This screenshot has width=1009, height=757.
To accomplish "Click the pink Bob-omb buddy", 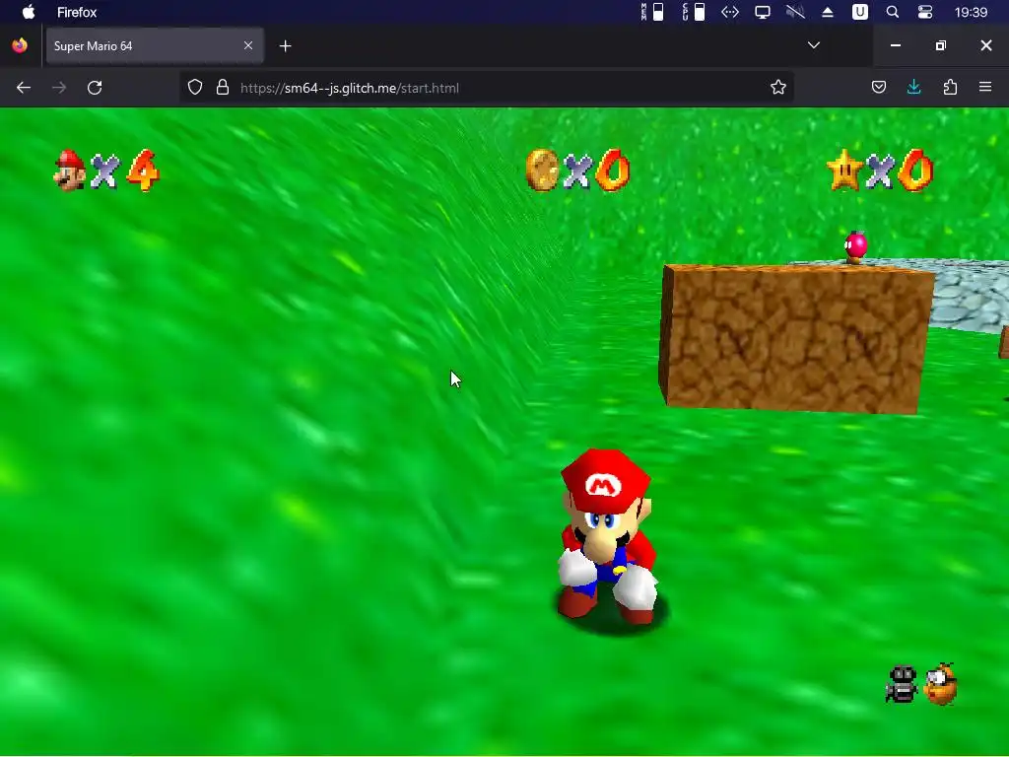I will (856, 247).
